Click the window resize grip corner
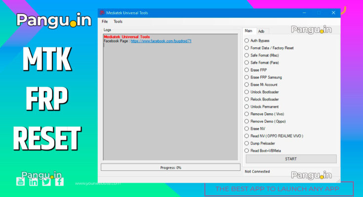Viewport: 363px width, 197px height. click(x=338, y=181)
